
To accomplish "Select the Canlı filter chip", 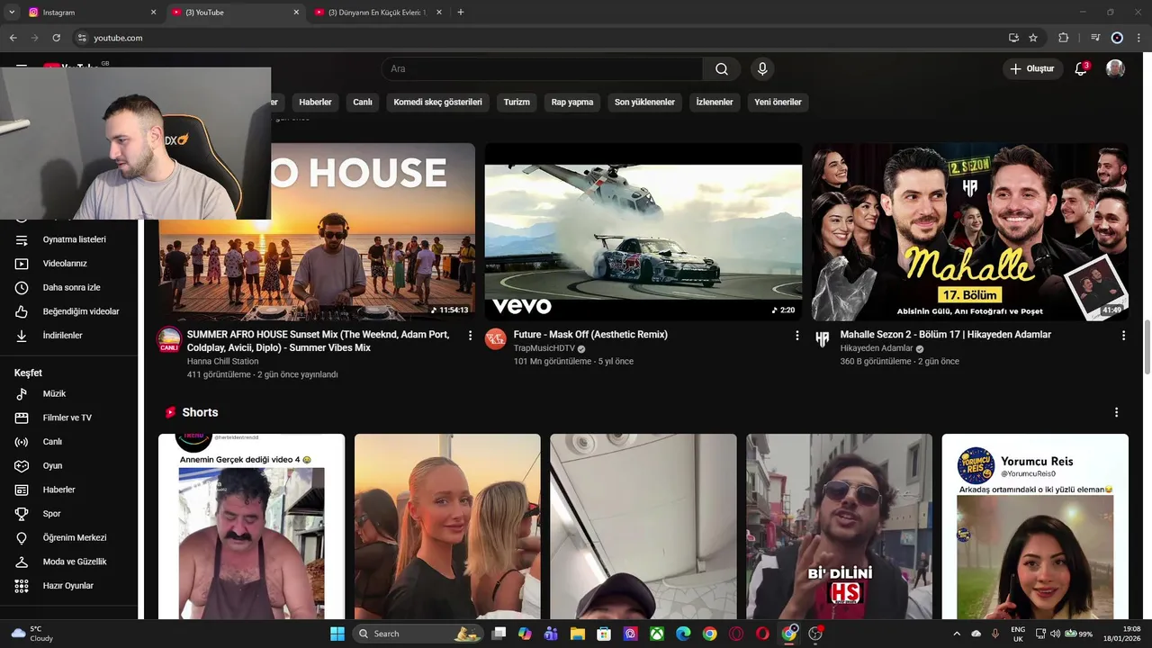I will [363, 103].
